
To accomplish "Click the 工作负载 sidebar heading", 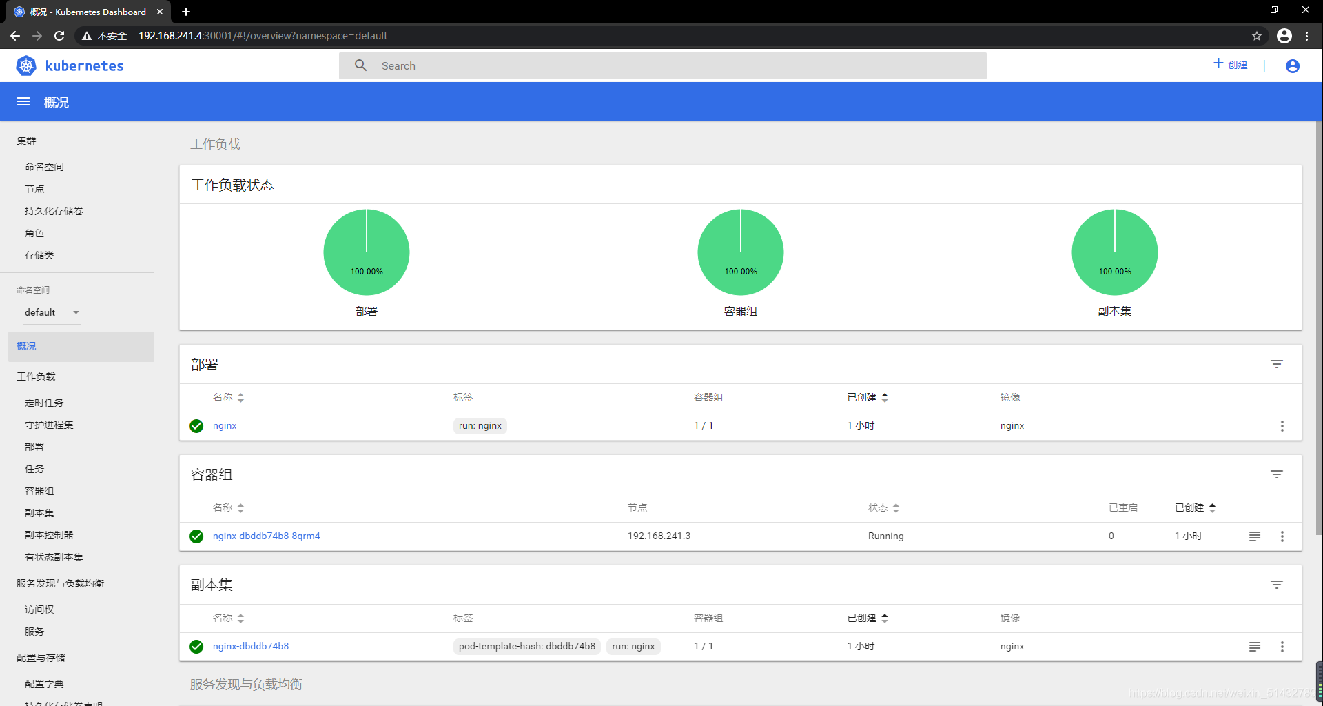I will (36, 376).
